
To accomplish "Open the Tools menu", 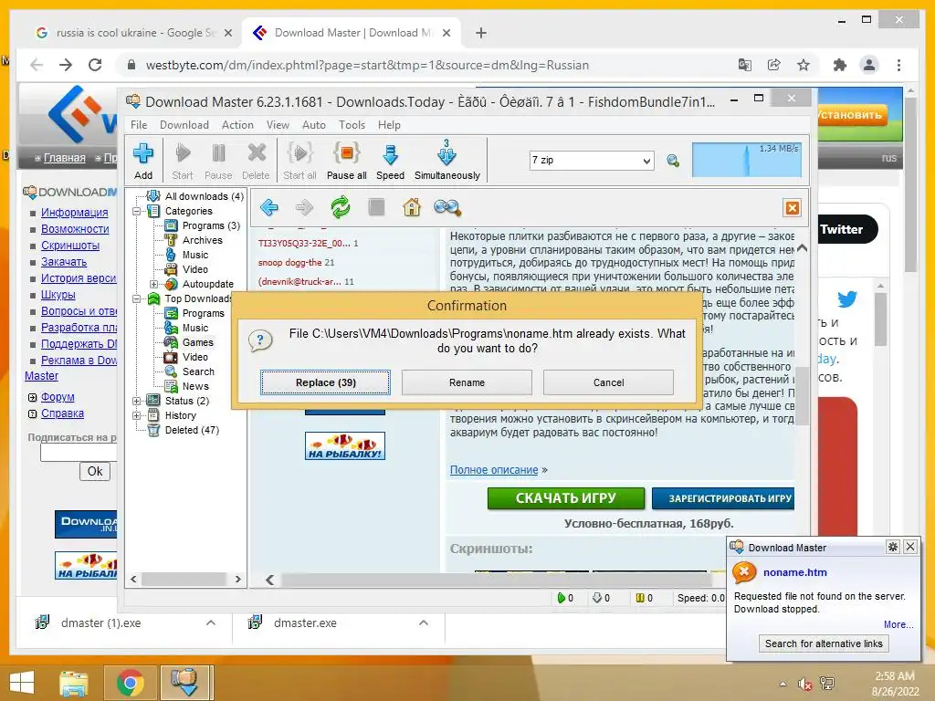I will tap(352, 124).
